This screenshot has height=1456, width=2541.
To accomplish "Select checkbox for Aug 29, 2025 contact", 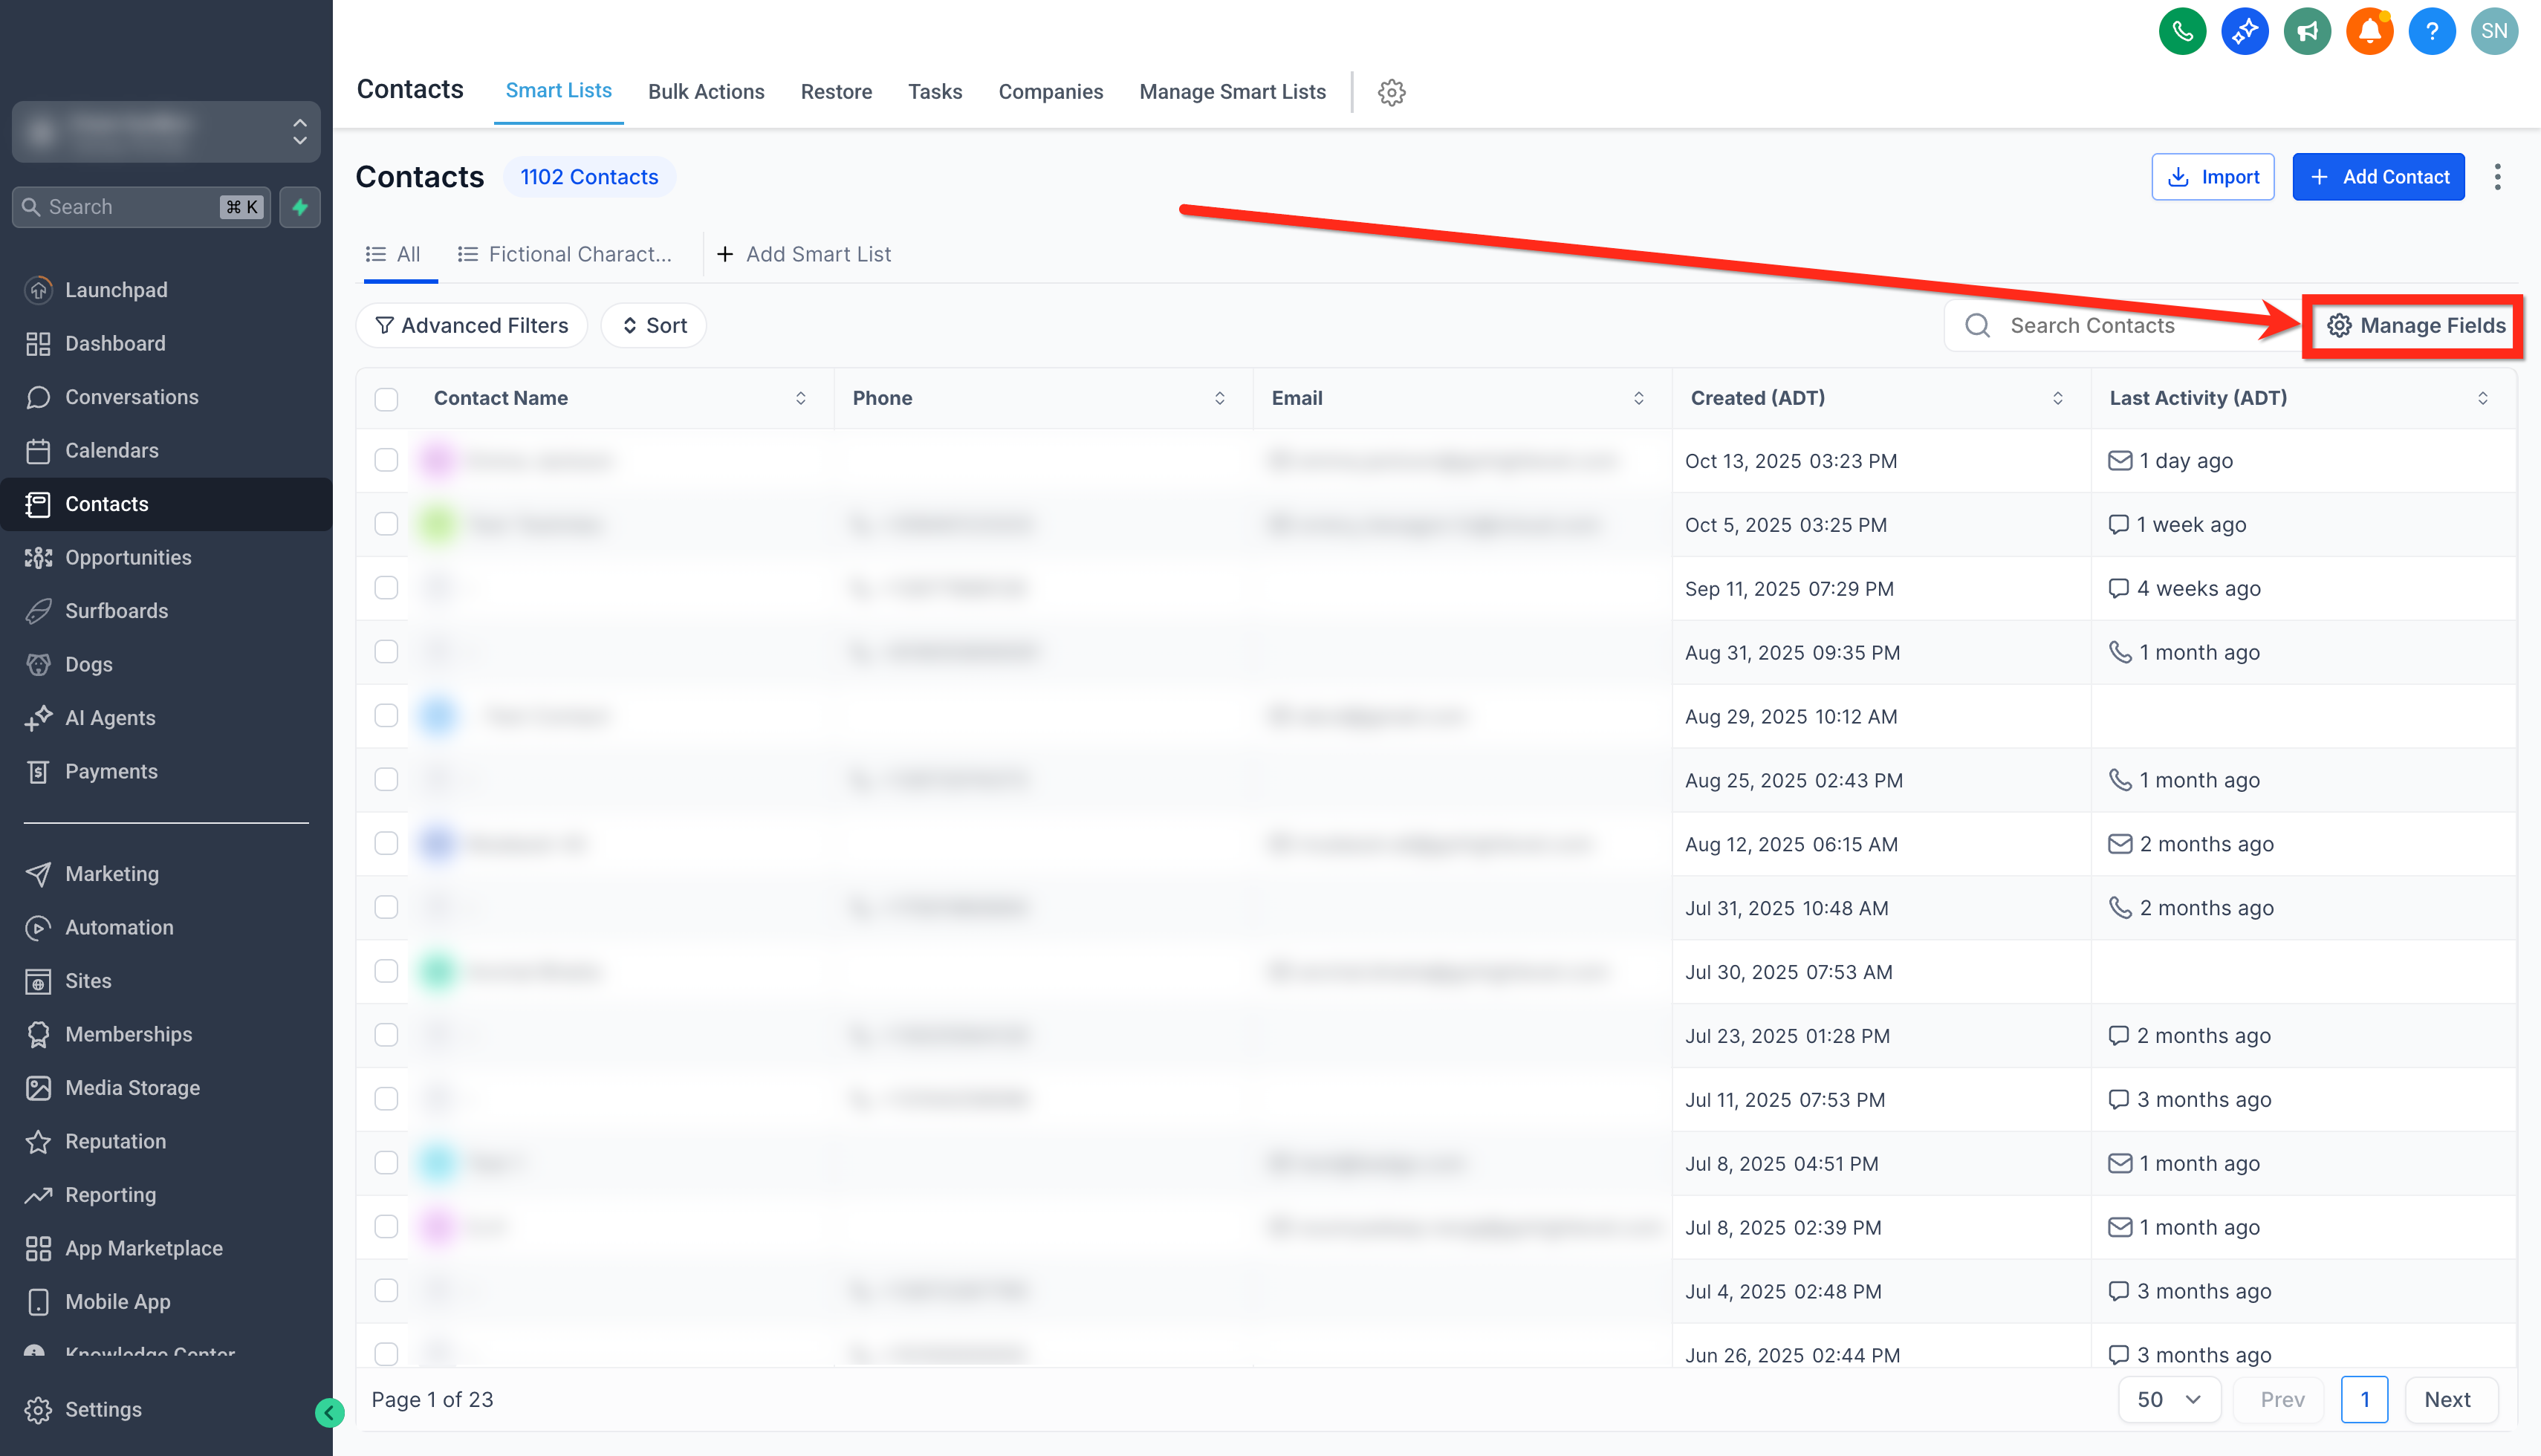I will click(386, 716).
